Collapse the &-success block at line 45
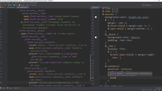162x91 pixels. coord(99,14)
